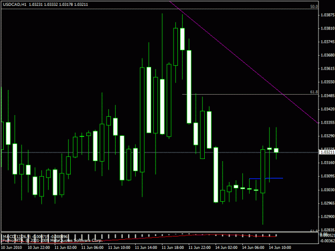Select the 50.0 Fibonacci level label
This screenshot has width=335, height=251.
[x=314, y=6]
